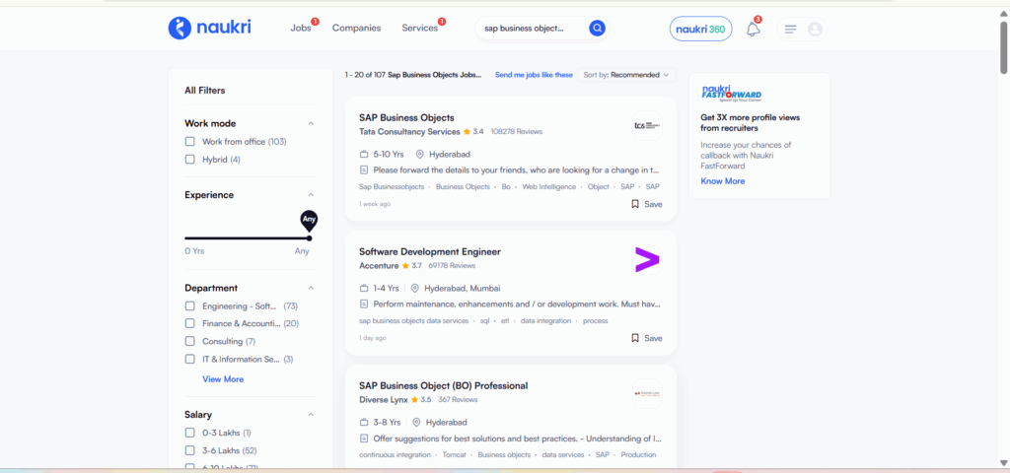Open the SAP Business Objects job title
The width and height of the screenshot is (1010, 473).
pos(406,118)
